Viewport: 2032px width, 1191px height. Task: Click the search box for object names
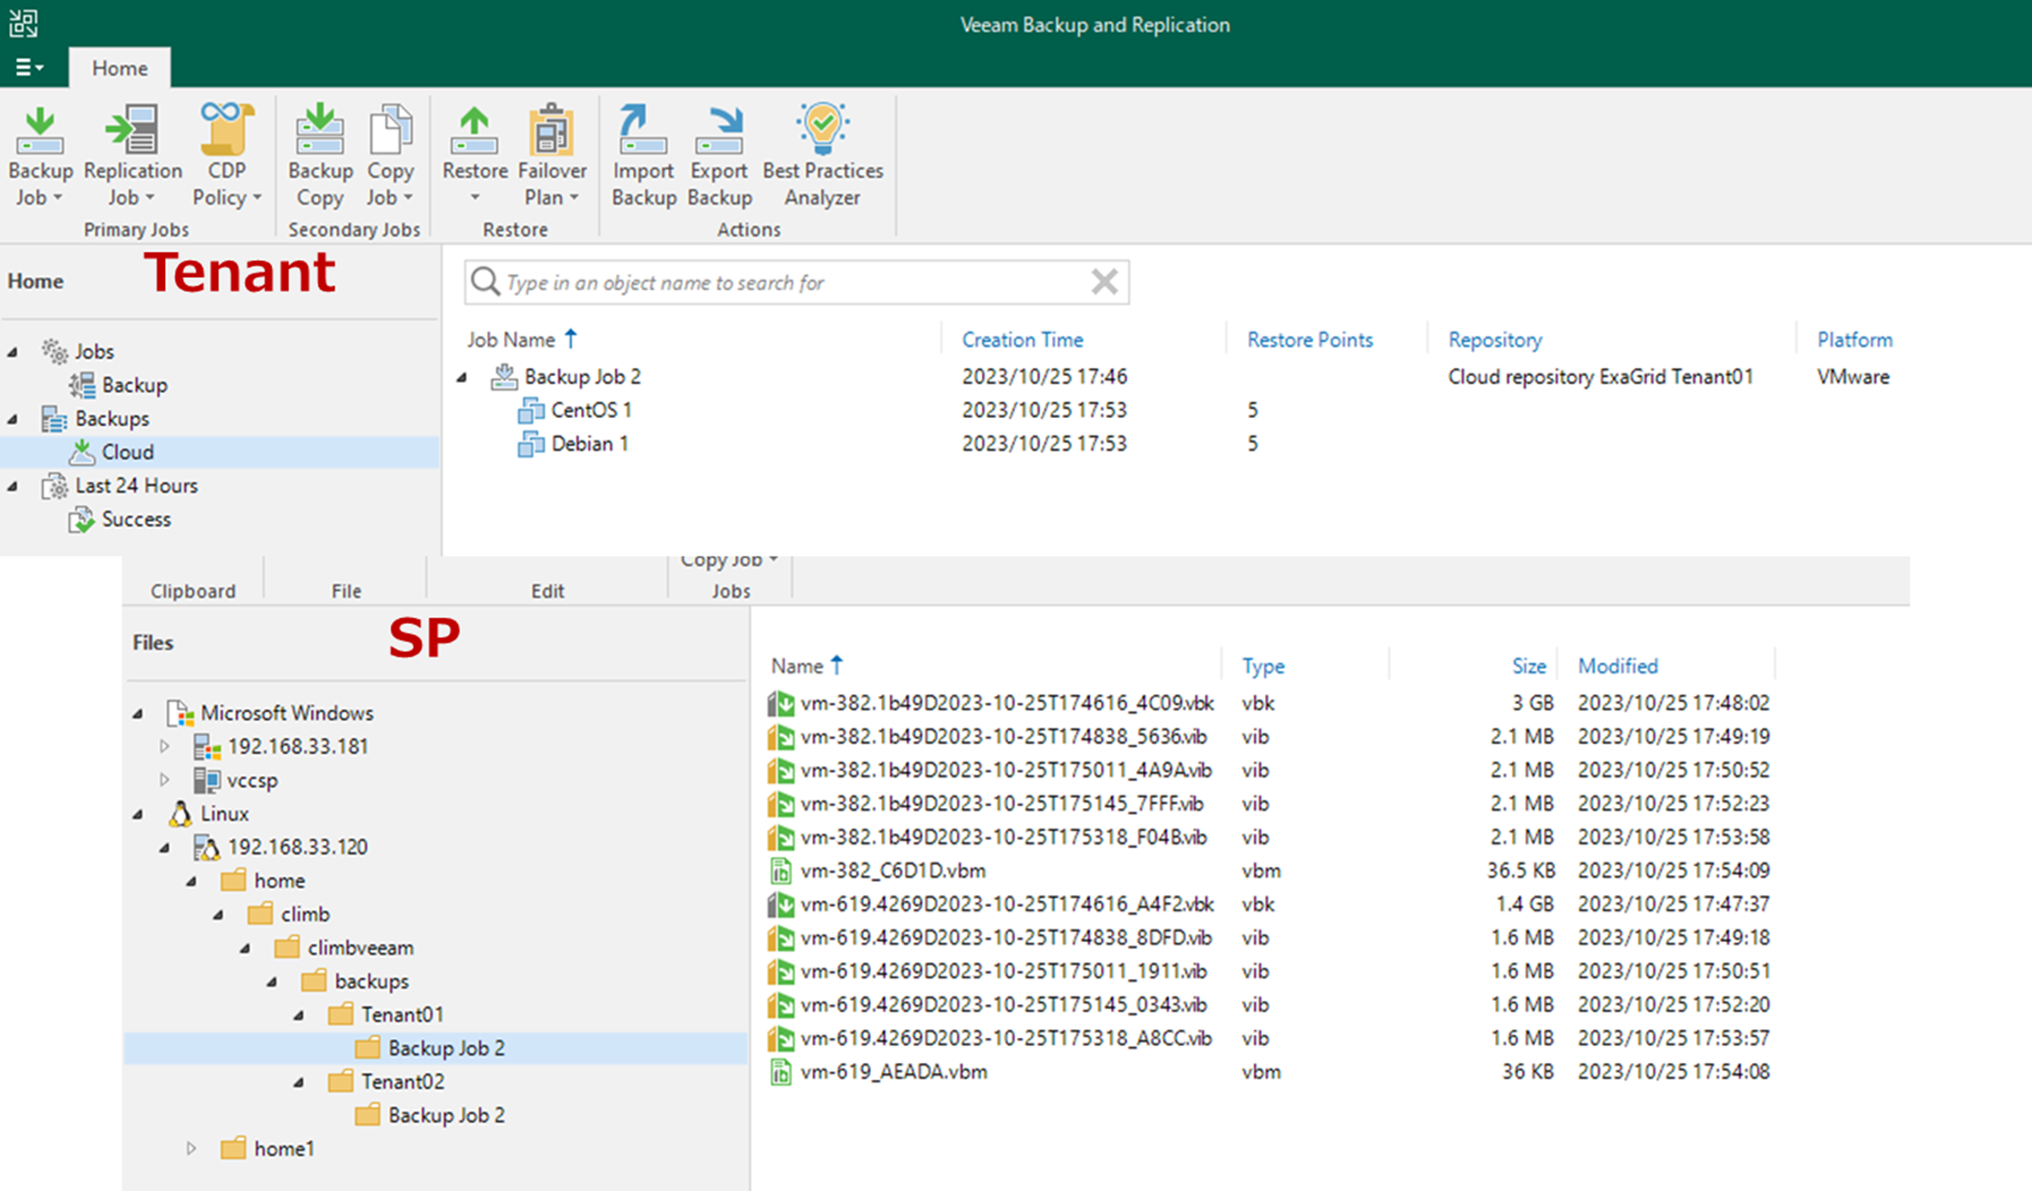click(796, 283)
